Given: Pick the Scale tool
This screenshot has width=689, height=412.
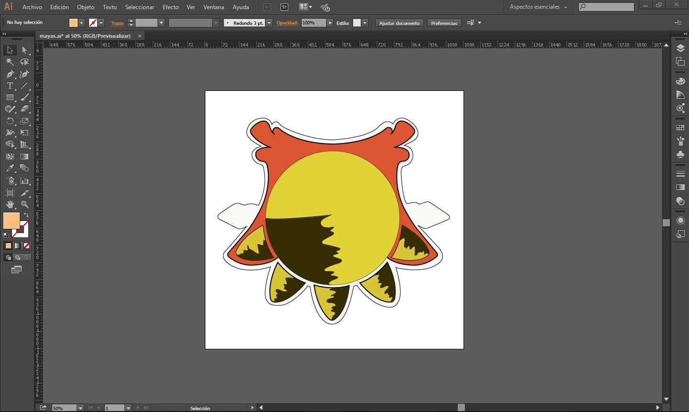Looking at the screenshot, I should coord(25,121).
